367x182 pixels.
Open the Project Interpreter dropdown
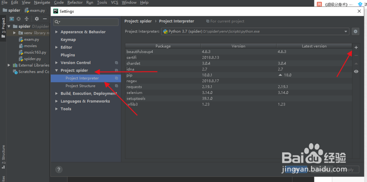point(255,31)
